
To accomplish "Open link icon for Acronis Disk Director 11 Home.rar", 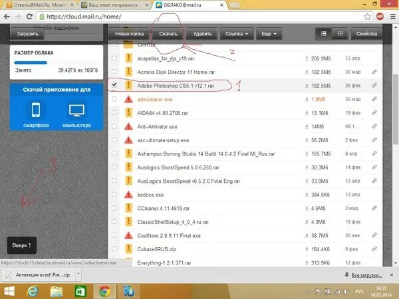I will pos(374,72).
